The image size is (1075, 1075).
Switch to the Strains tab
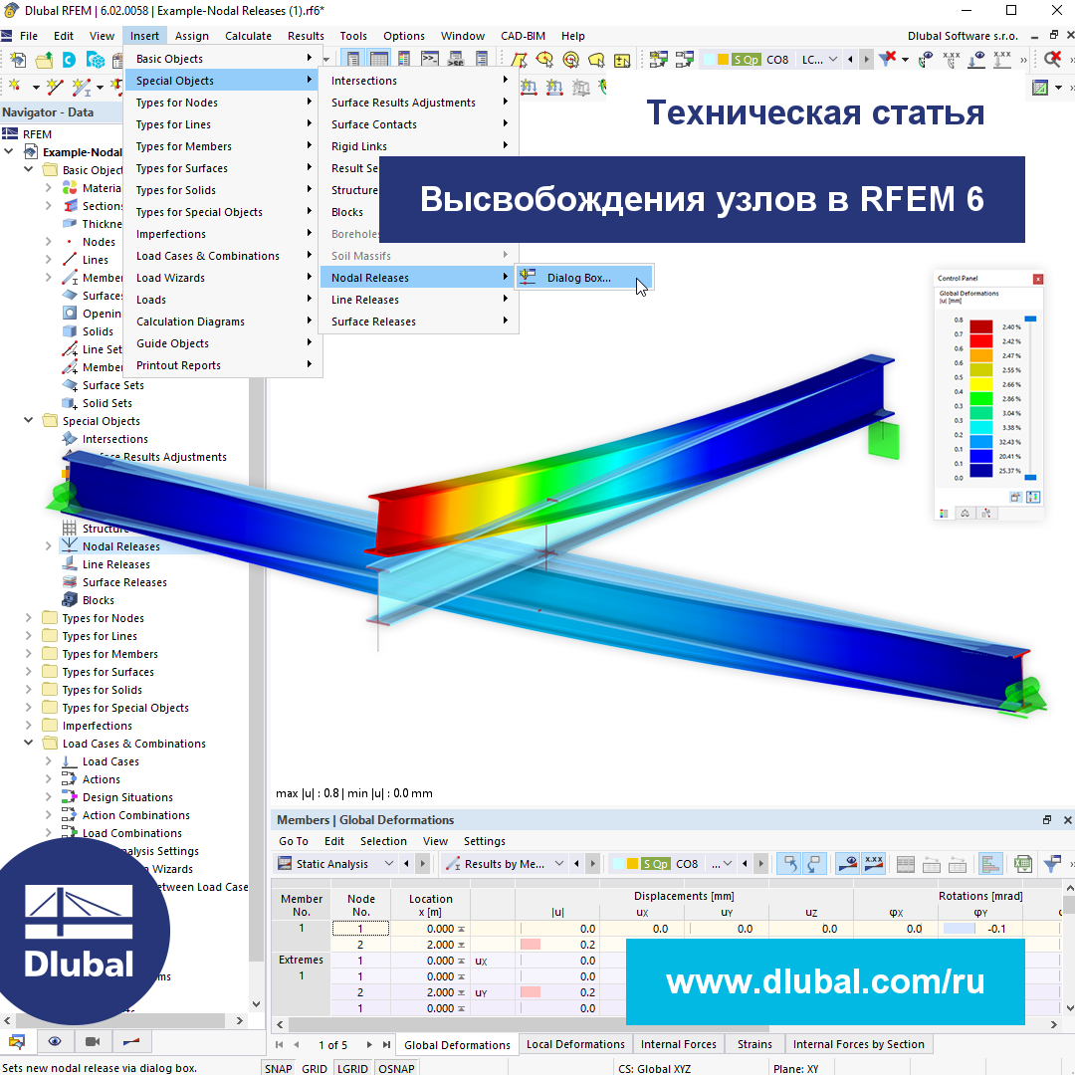click(754, 1044)
